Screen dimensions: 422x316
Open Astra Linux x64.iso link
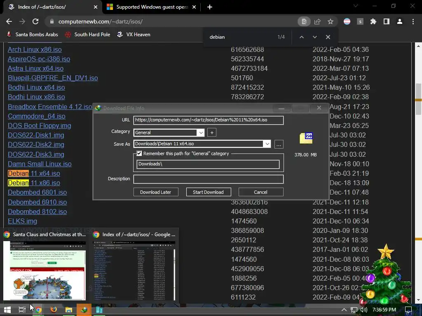[35, 69]
